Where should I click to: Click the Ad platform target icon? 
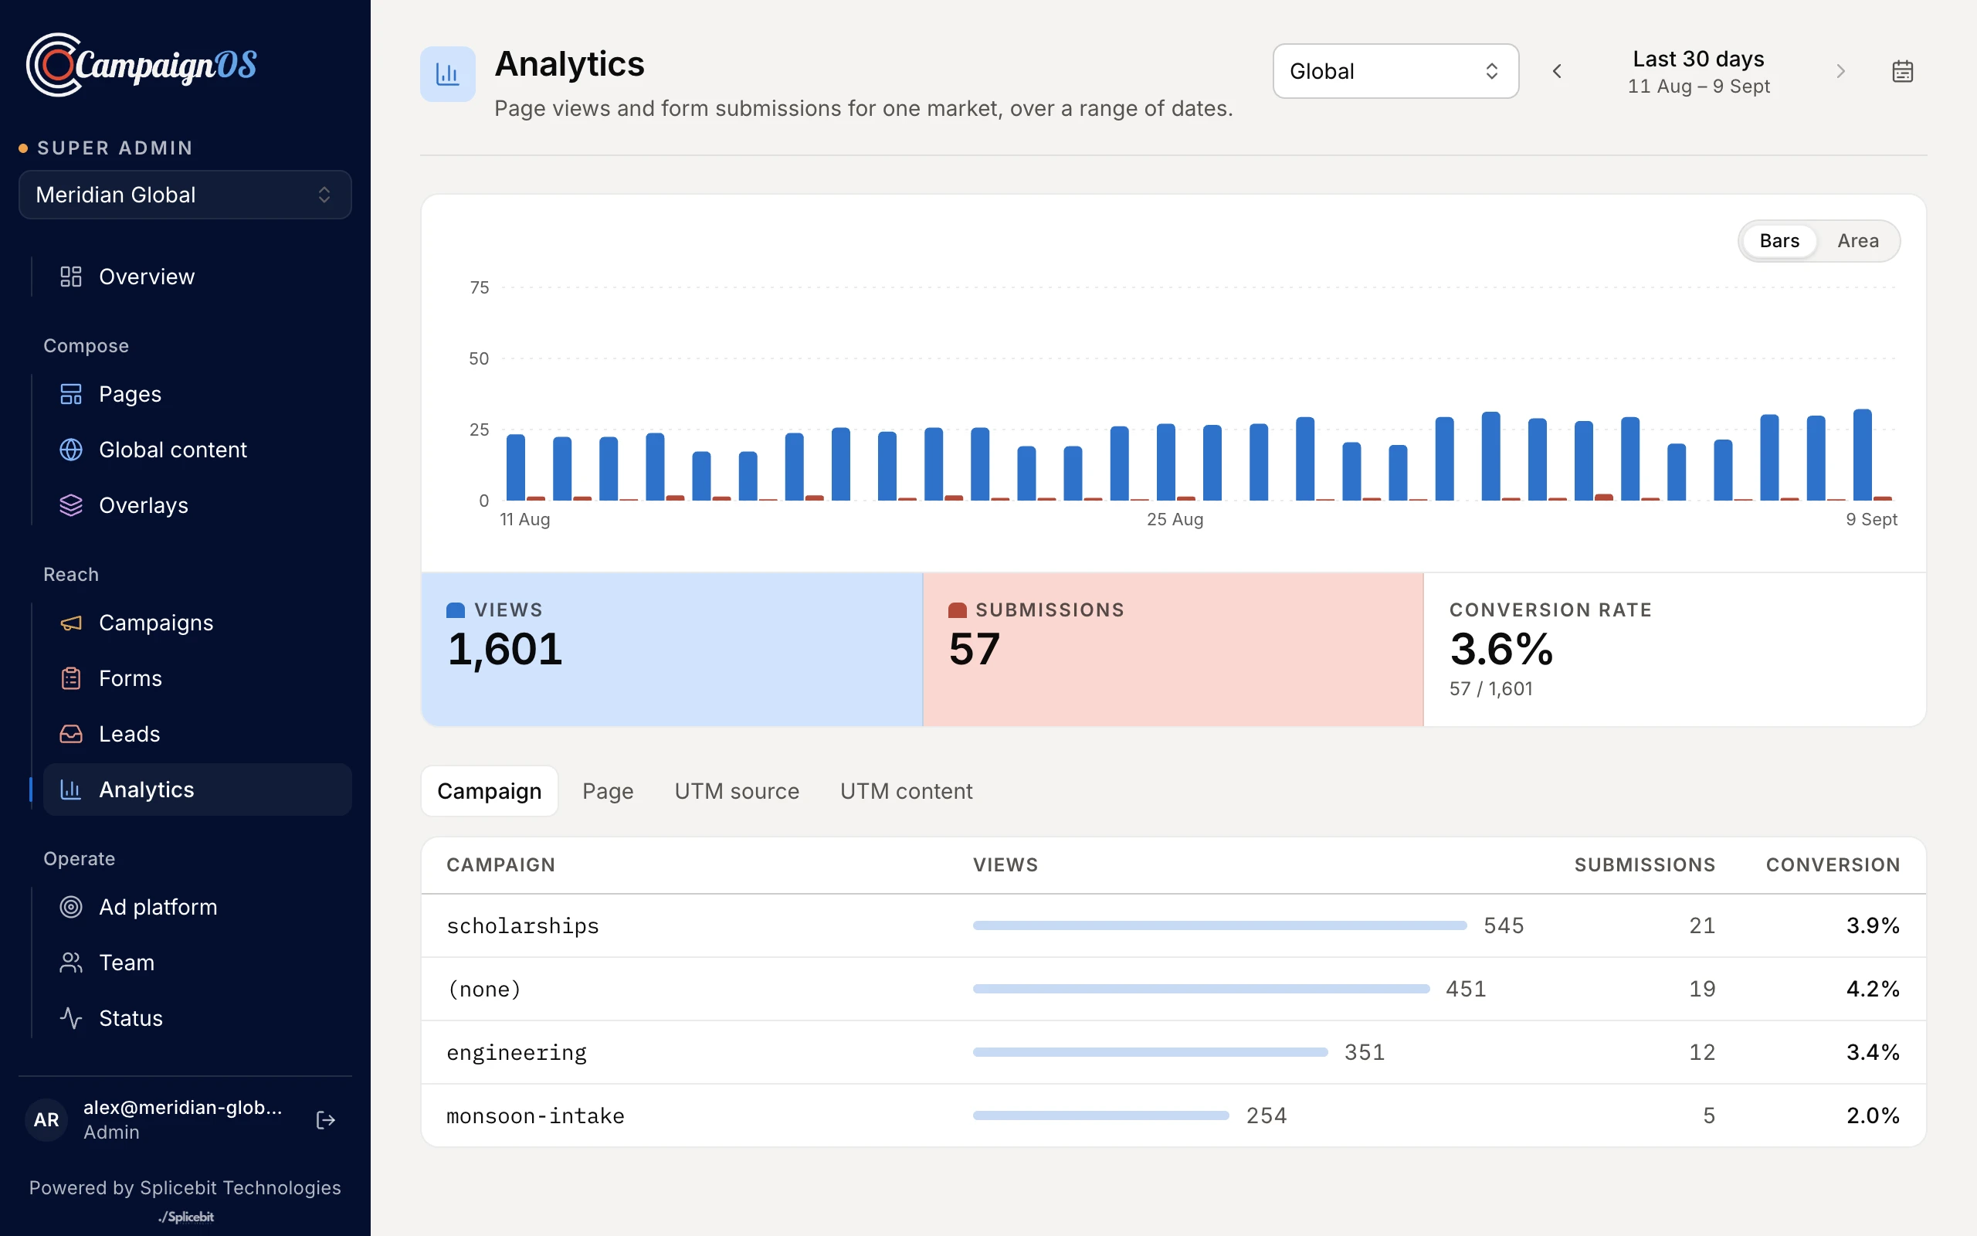(x=71, y=908)
